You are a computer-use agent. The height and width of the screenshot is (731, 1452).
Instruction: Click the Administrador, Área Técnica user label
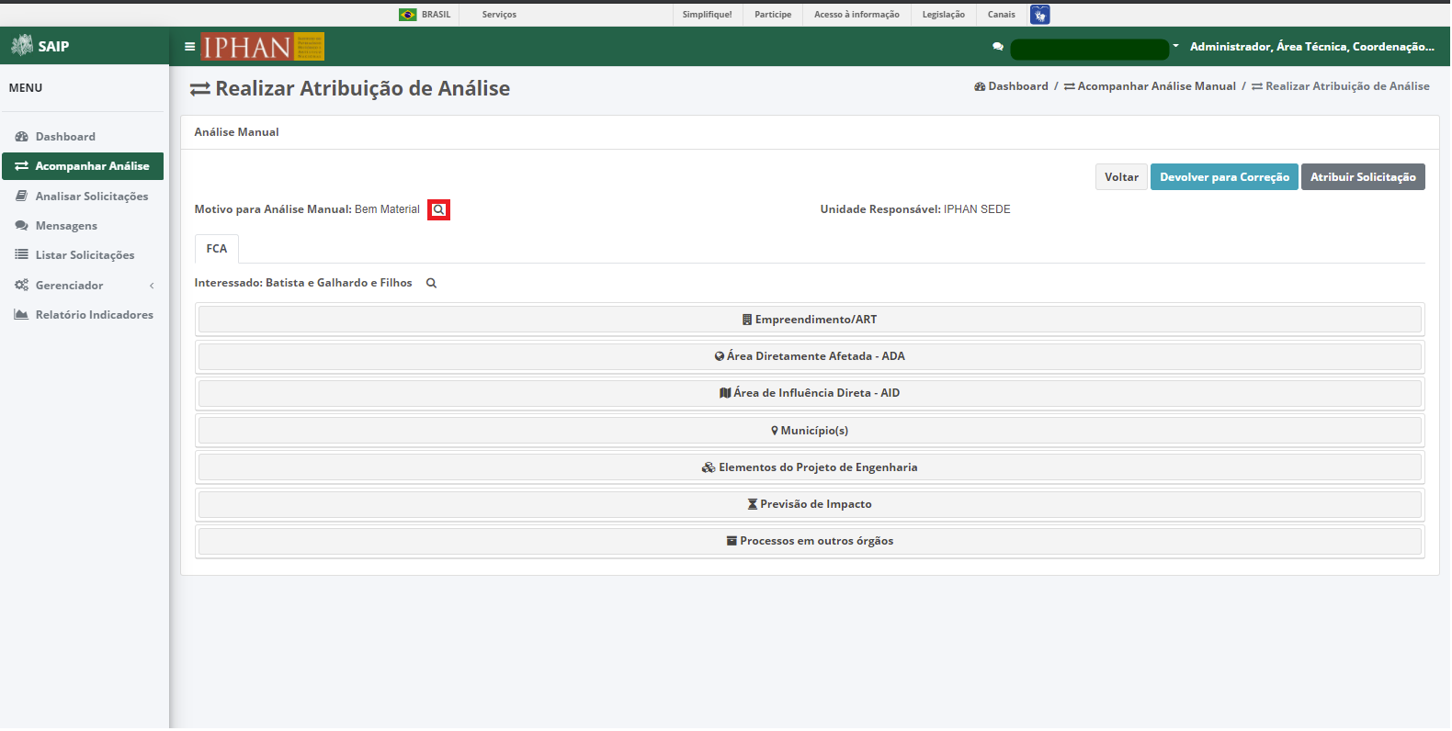(1312, 47)
